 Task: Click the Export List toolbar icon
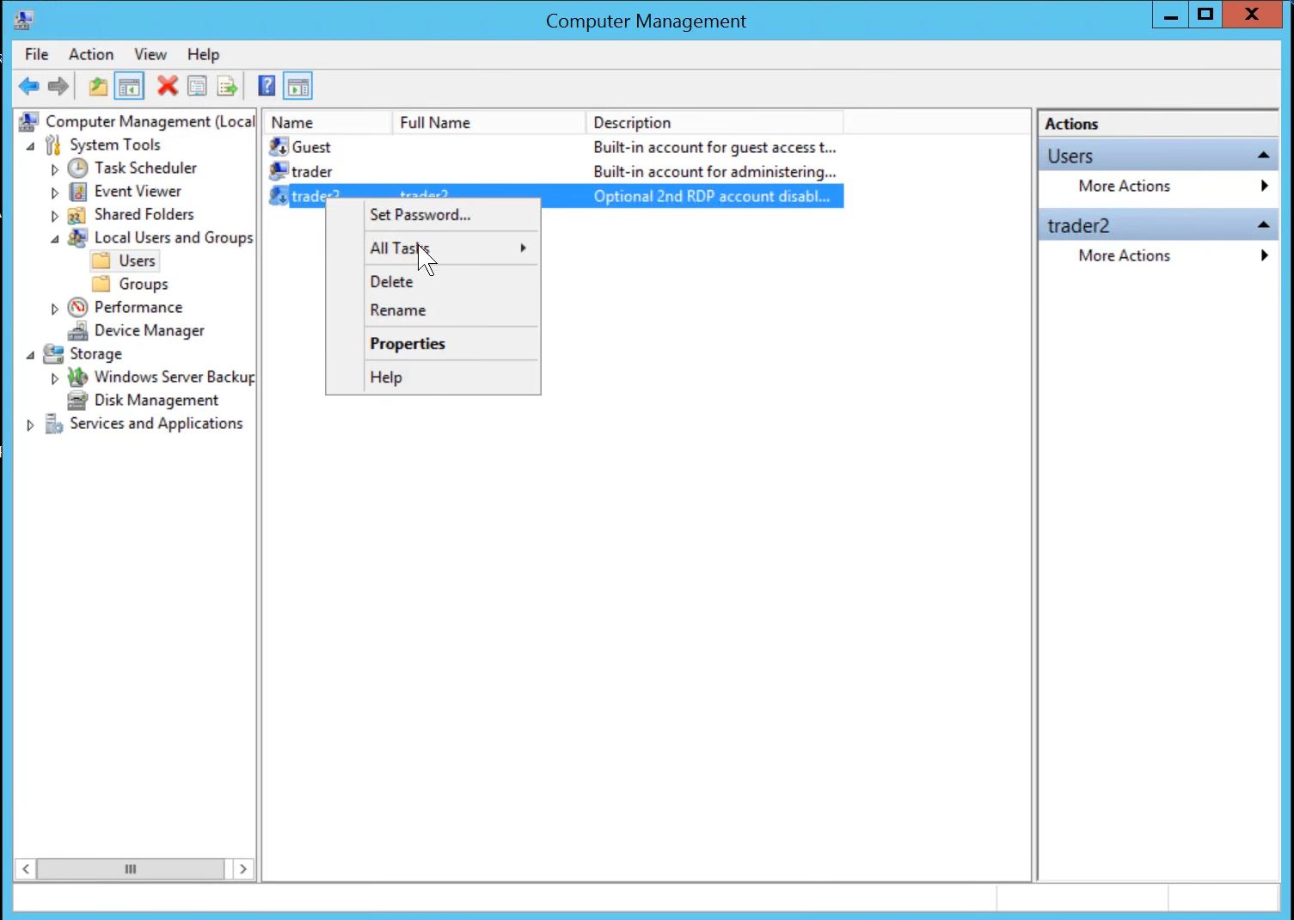pyautogui.click(x=227, y=86)
